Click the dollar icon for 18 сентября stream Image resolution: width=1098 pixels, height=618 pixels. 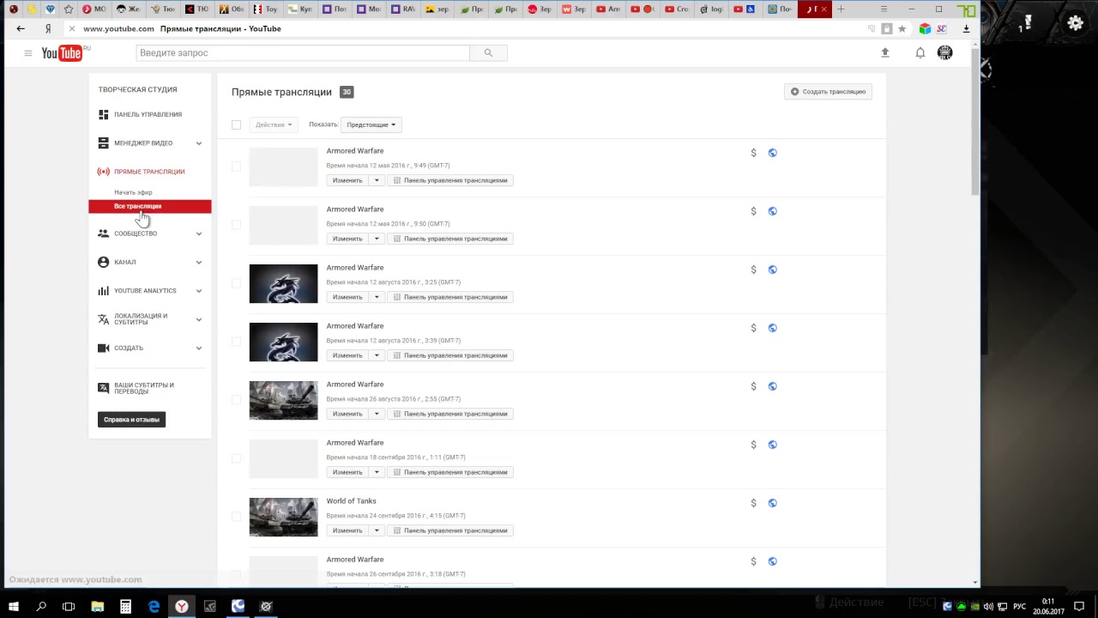[x=753, y=445]
